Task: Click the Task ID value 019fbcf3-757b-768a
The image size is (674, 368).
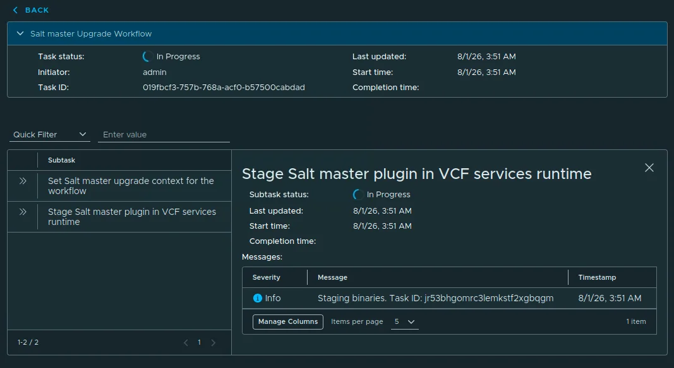Action: point(224,88)
